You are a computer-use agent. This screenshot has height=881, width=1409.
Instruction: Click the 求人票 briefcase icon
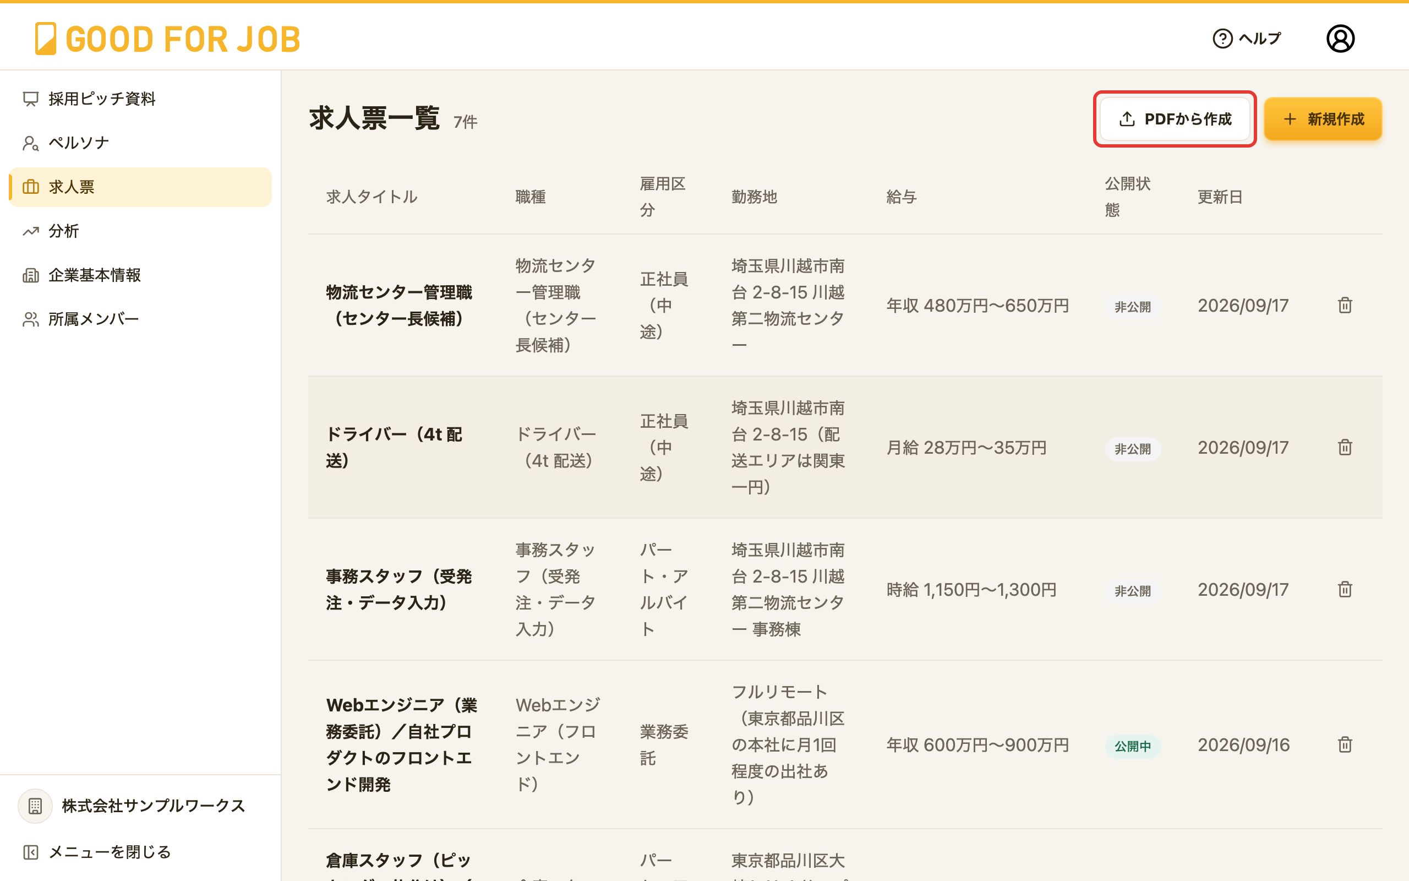[31, 187]
